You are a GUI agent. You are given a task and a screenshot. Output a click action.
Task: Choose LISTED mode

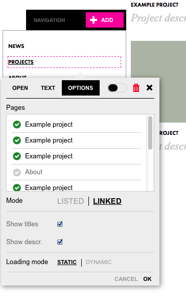click(x=71, y=201)
